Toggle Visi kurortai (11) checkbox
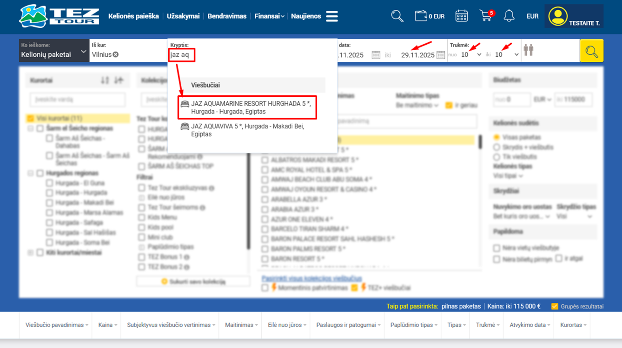This screenshot has height=348, width=622. tap(31, 119)
